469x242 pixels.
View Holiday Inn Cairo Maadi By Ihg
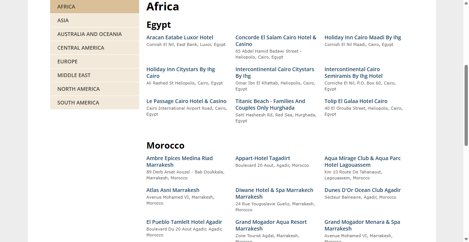[x=363, y=37]
